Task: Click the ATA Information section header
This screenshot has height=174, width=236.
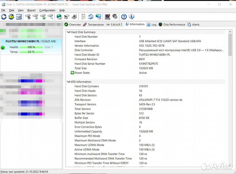Action: 146,82
